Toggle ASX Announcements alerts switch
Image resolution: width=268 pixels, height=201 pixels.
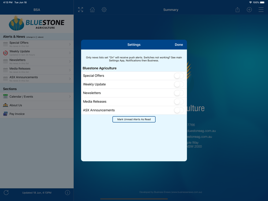click(179, 110)
